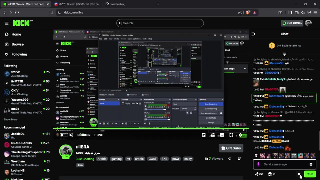Open the video player settings gear
320x180 pixels.
[240, 135]
